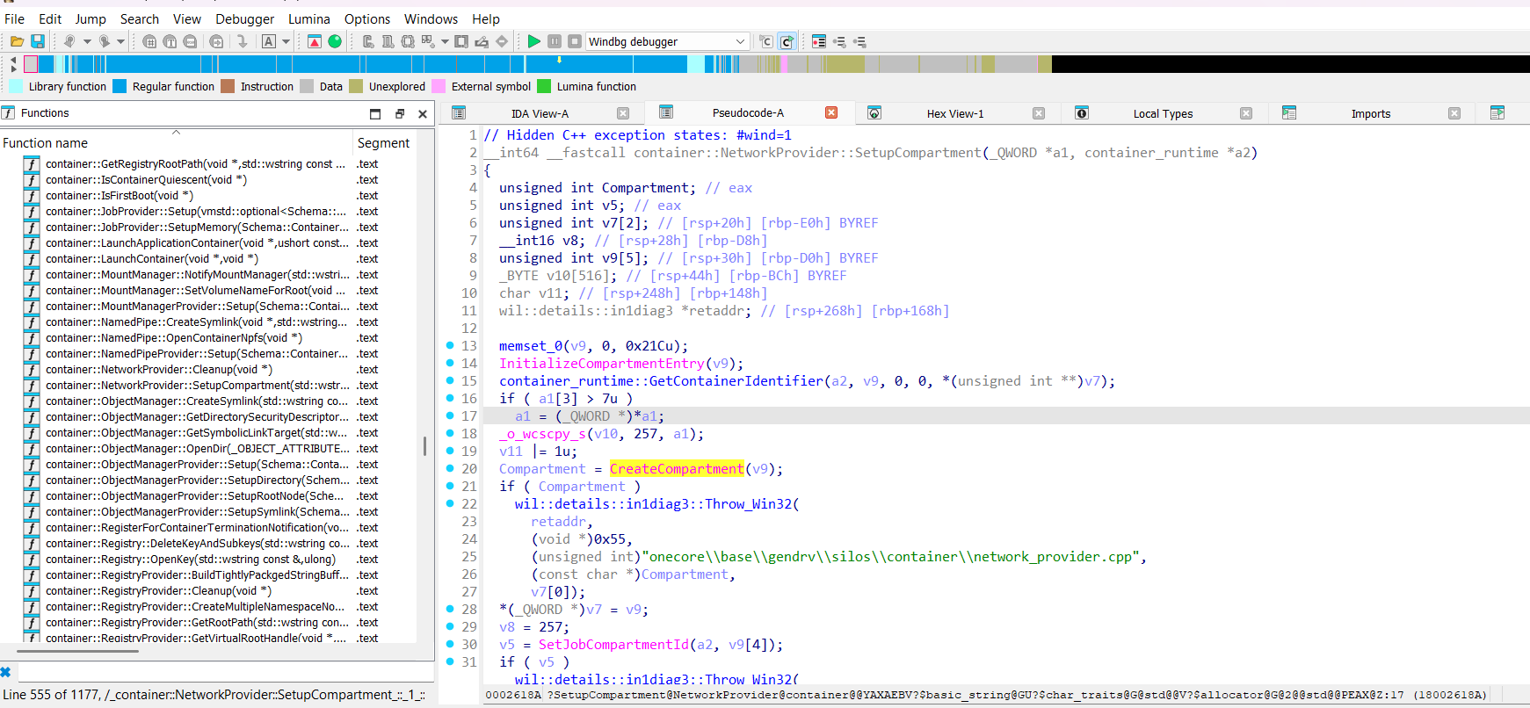
Task: Expand the back-navigation history arrow
Action: [87, 41]
